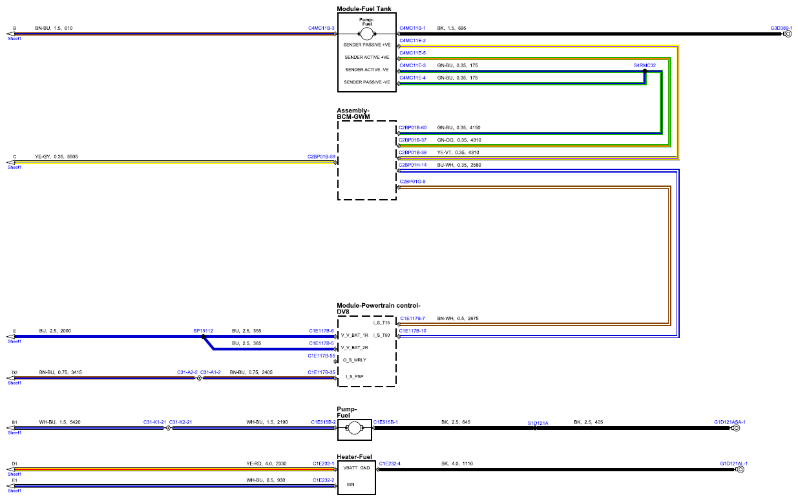
Task: Select the Module-Fuel Tank title
Action: pyautogui.click(x=364, y=9)
